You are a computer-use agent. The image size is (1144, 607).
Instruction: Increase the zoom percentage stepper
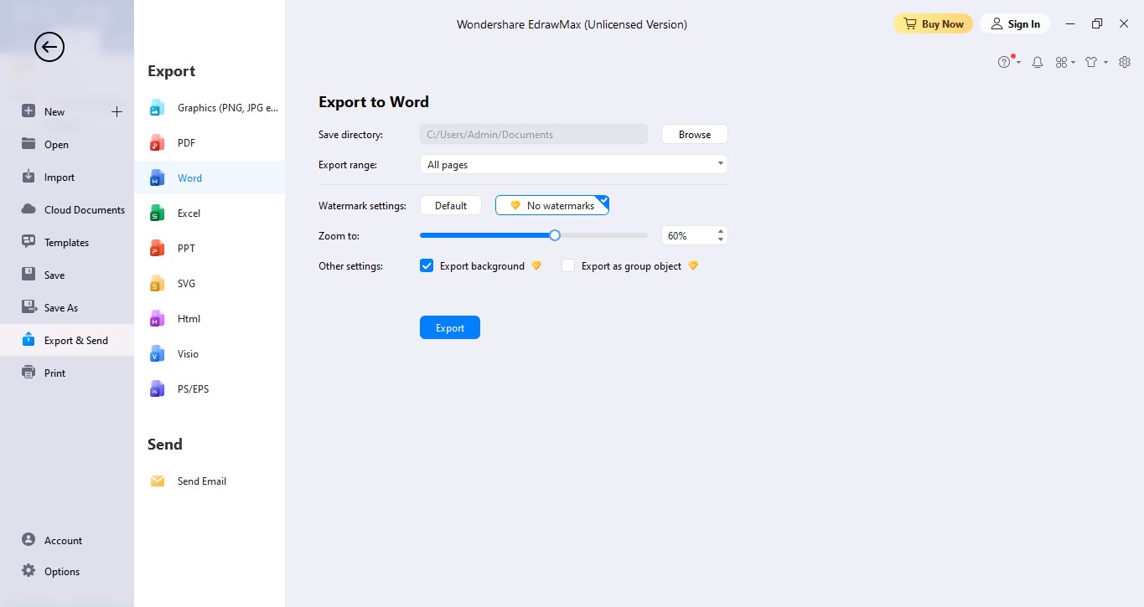tap(721, 231)
